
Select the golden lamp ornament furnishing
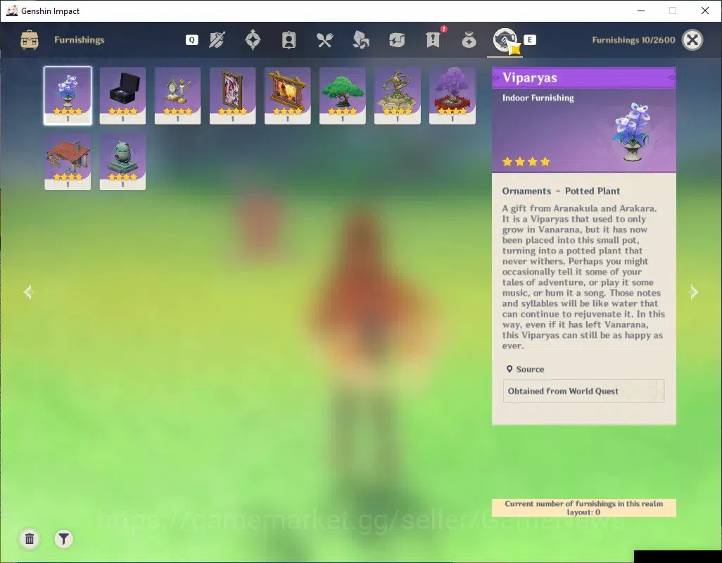[177, 96]
